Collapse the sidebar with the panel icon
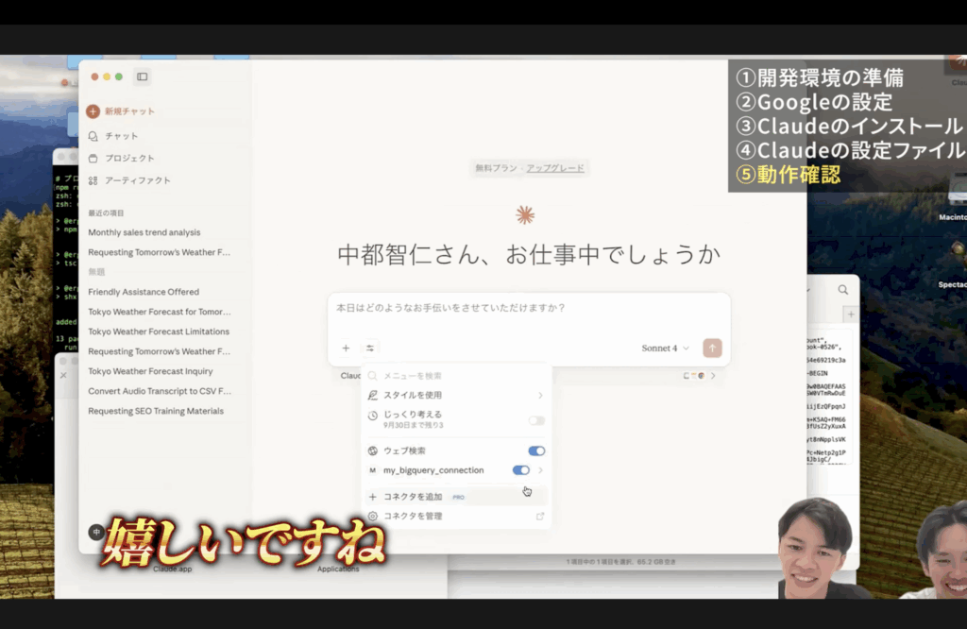 [143, 76]
